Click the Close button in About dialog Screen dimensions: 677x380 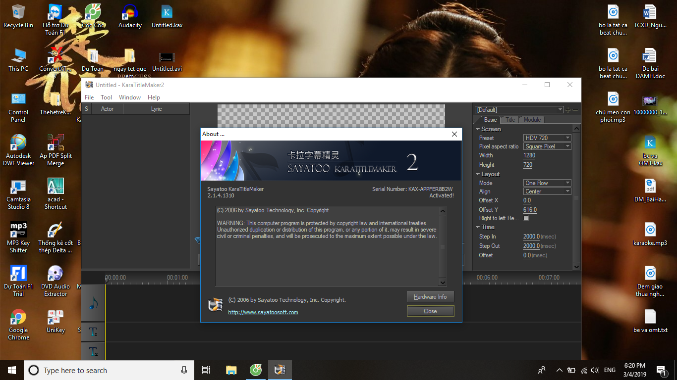click(x=430, y=311)
